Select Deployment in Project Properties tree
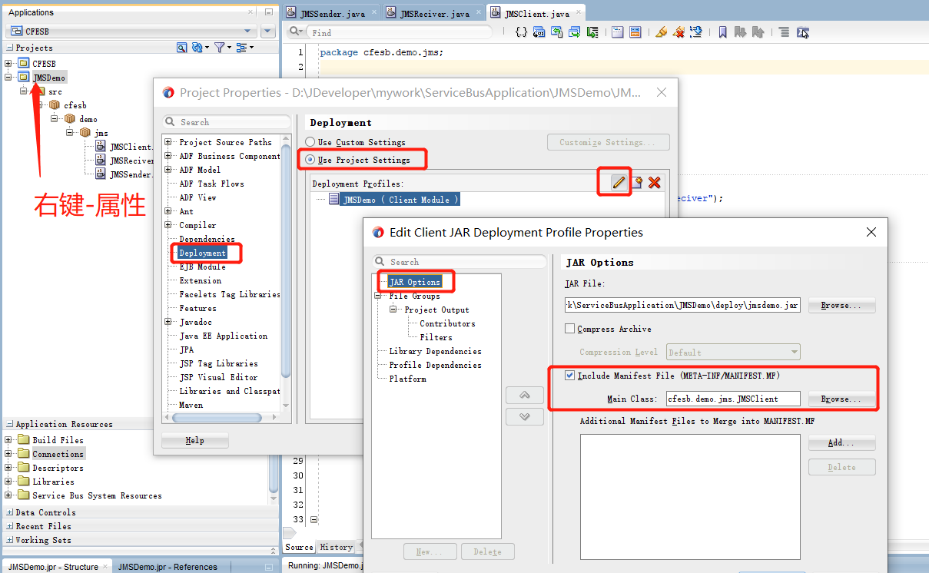 pos(202,253)
